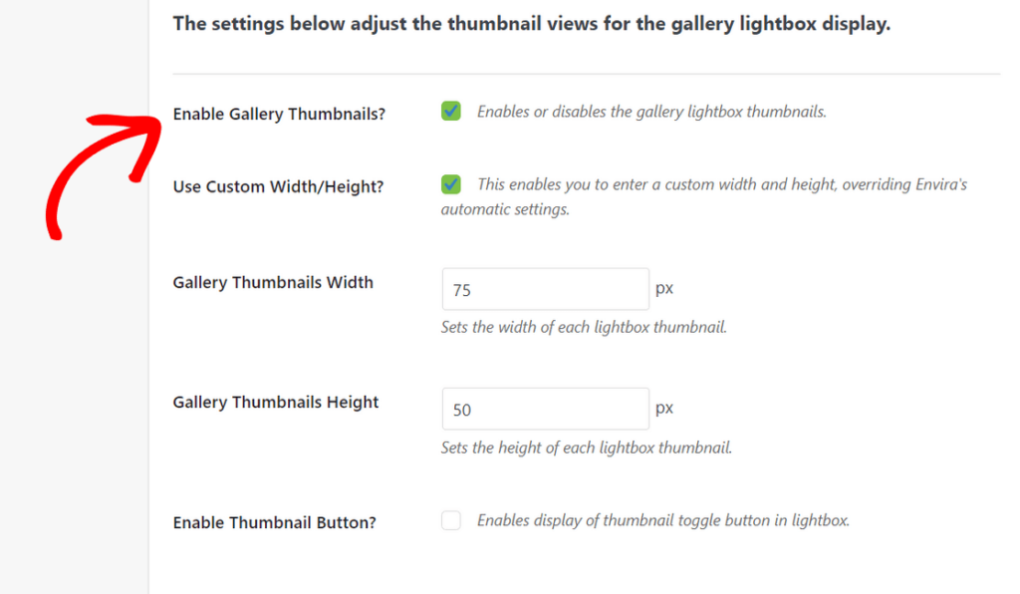Click the lightbox thumbnail width description text

pos(587,327)
